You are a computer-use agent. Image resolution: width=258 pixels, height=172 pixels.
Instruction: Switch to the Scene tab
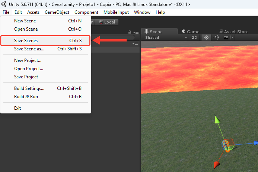pyautogui.click(x=159, y=31)
